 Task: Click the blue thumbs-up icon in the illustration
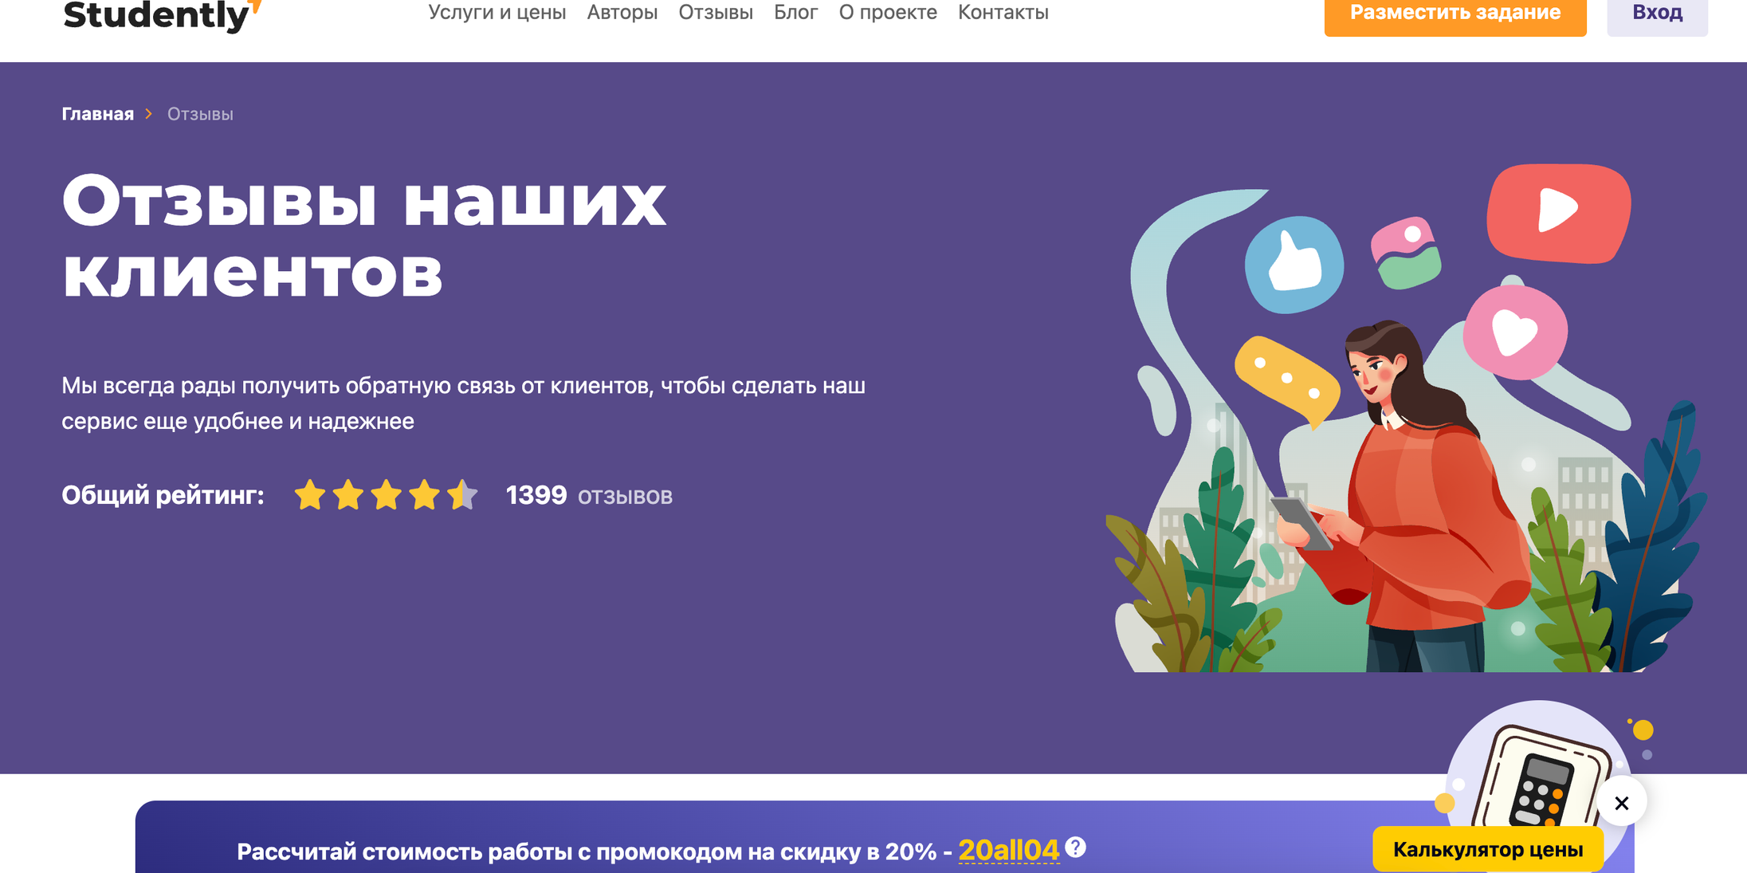[x=1294, y=265]
